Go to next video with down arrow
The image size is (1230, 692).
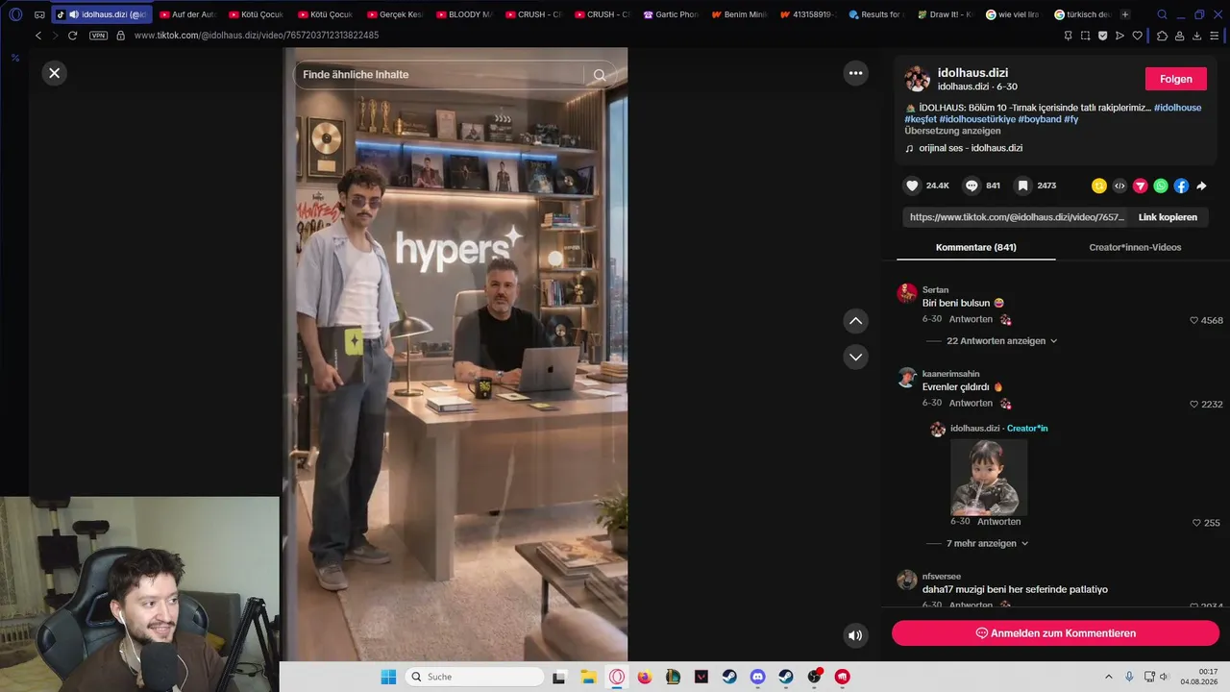coord(855,357)
